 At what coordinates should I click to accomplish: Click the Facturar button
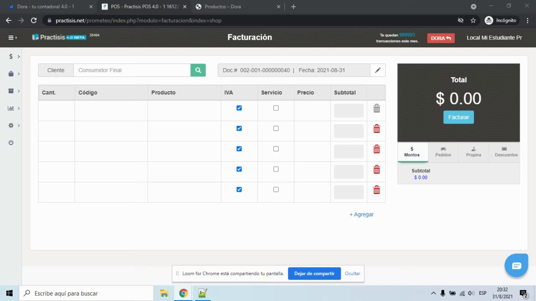pos(459,117)
